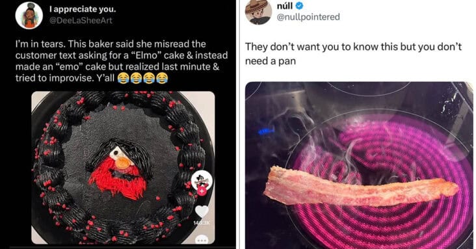Image resolution: width=476 pixels, height=249 pixels.
Task: Open the bacon on stove burner photo
Action: (x=359, y=165)
